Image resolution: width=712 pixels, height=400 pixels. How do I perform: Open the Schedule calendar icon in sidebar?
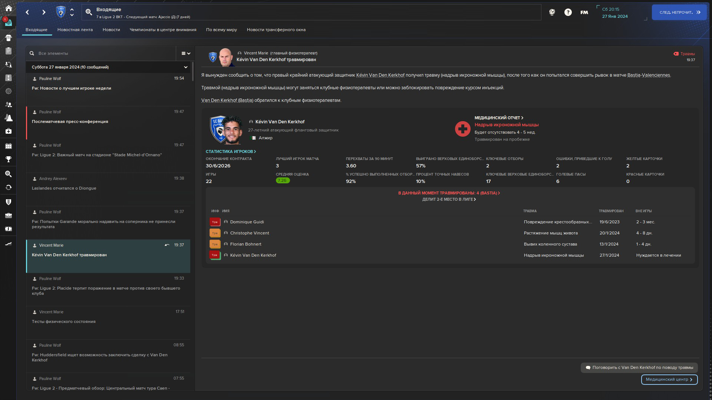pos(9,146)
